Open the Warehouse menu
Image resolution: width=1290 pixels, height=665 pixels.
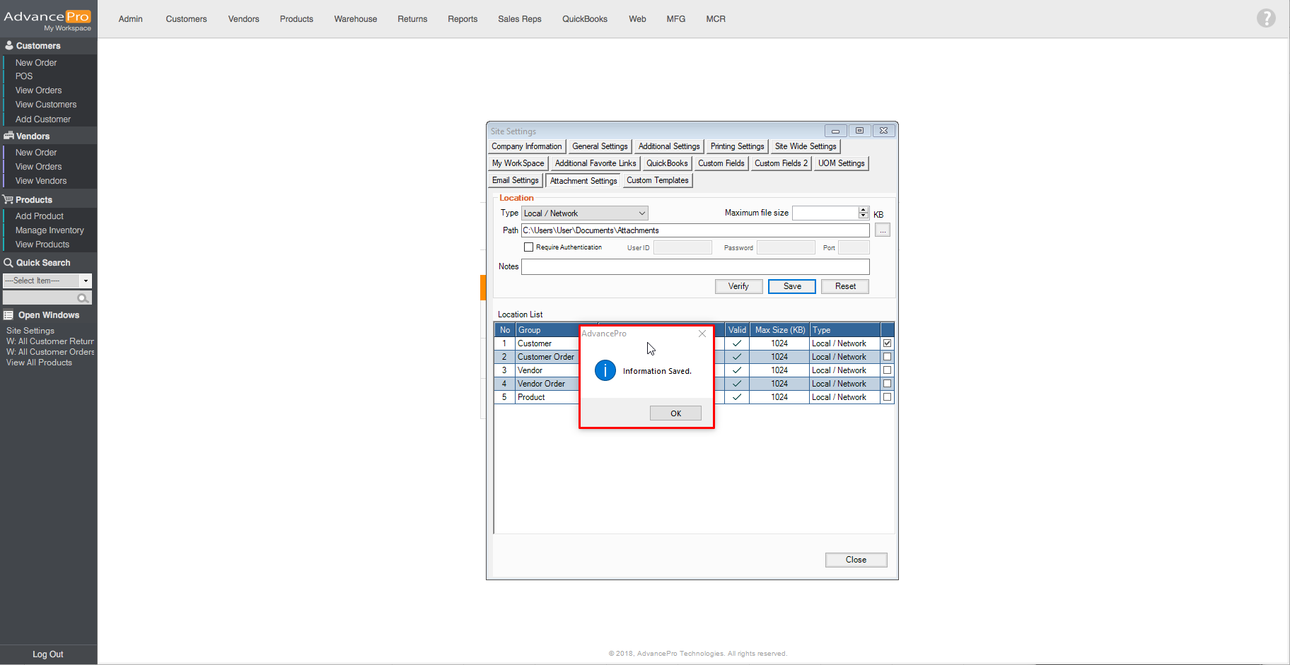(355, 19)
